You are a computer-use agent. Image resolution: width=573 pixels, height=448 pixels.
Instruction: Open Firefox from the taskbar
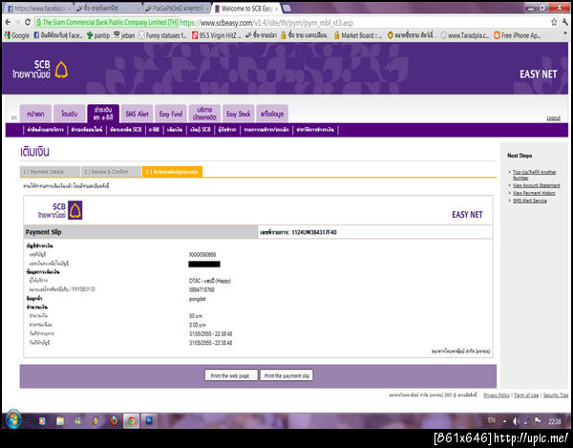pos(114,421)
